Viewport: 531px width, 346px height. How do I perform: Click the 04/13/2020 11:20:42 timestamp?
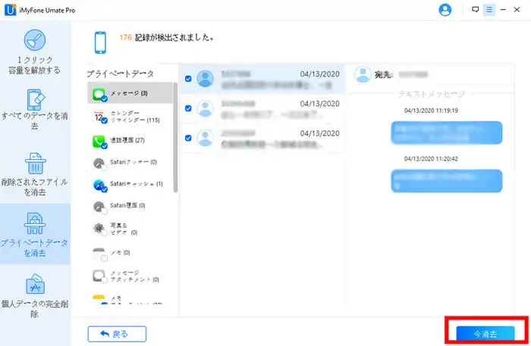coord(431,158)
